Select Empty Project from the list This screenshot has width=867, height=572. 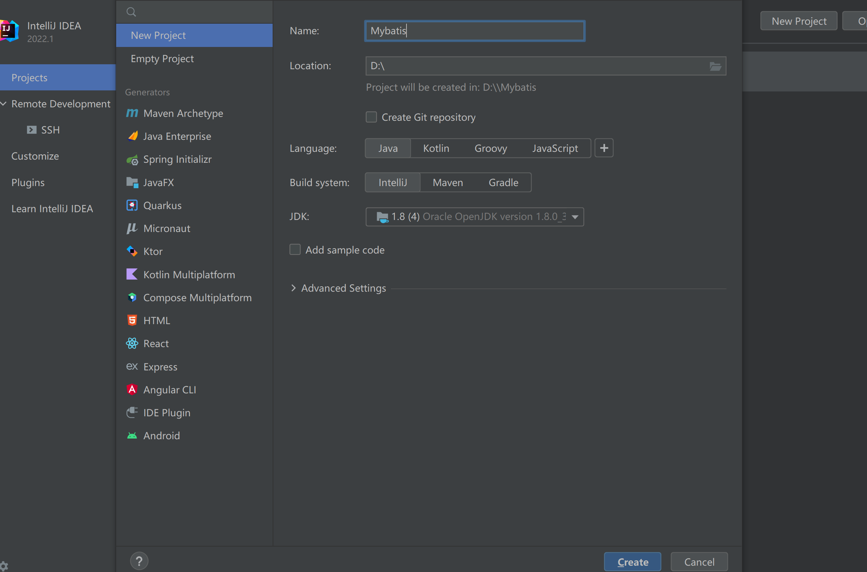(162, 59)
